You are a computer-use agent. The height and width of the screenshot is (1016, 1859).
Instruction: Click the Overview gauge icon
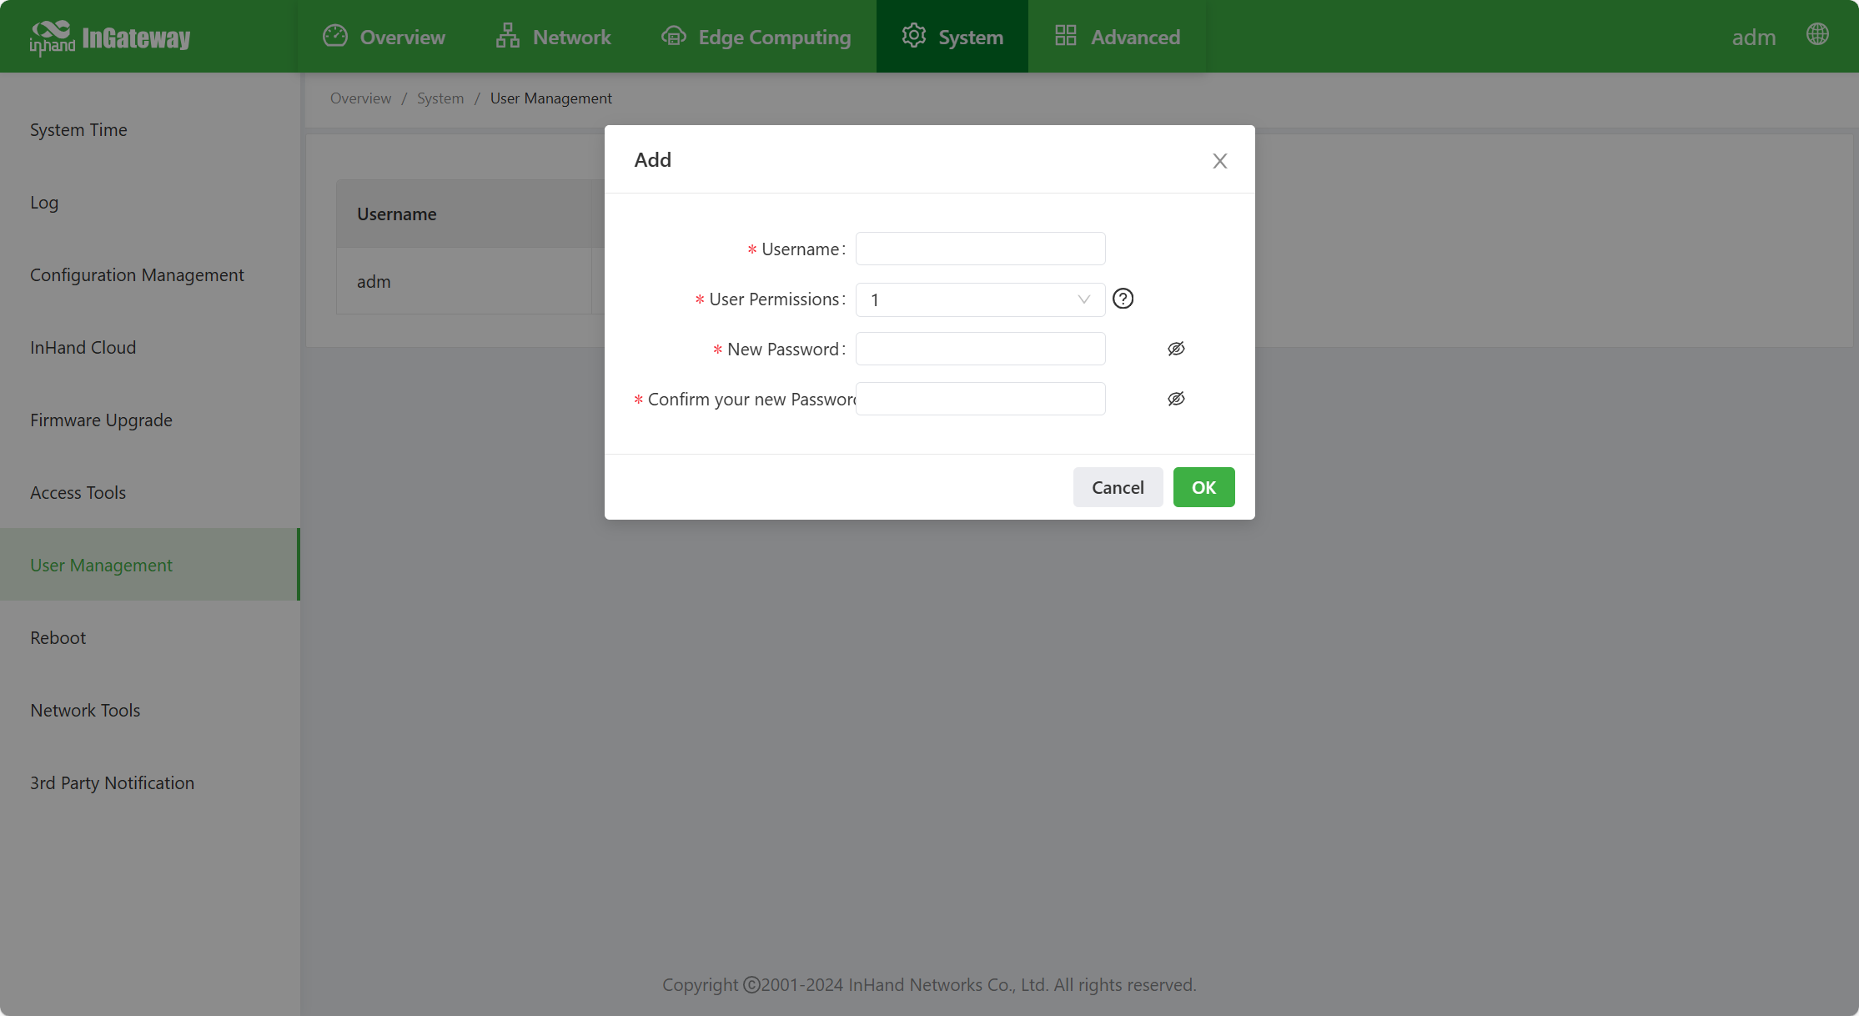335,36
